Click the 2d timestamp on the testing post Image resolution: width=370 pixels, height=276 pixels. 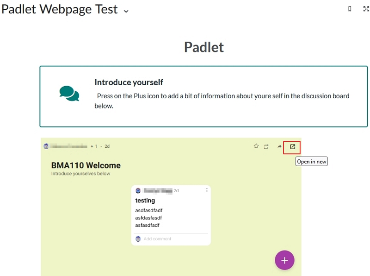(176, 191)
